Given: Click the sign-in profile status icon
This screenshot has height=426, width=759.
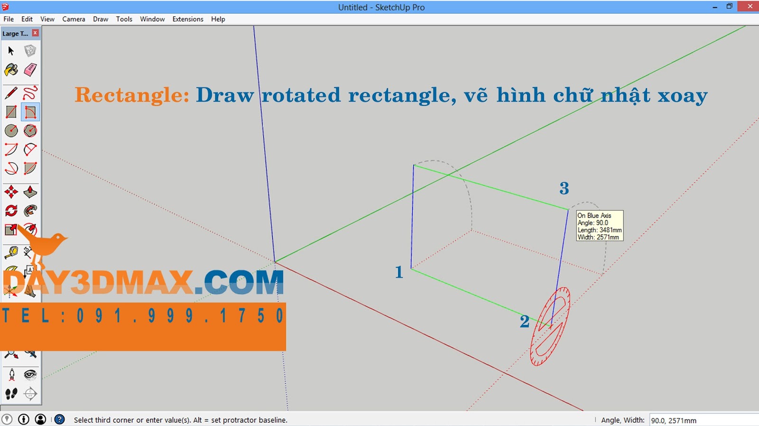Looking at the screenshot, I should coord(41,419).
